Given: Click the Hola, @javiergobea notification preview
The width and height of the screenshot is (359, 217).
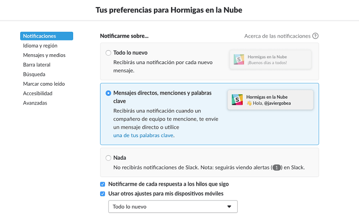Looking at the screenshot, I should click(270, 100).
